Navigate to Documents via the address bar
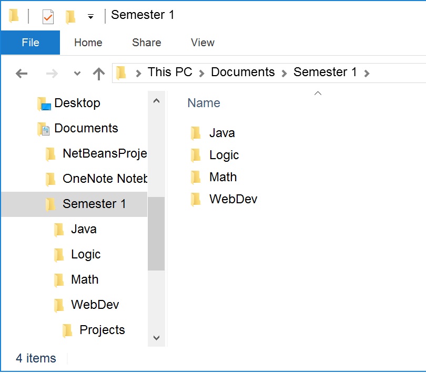Screen dimensions: 426x374 [x=242, y=72]
